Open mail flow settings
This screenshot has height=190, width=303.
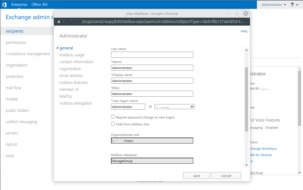[x=13, y=88]
